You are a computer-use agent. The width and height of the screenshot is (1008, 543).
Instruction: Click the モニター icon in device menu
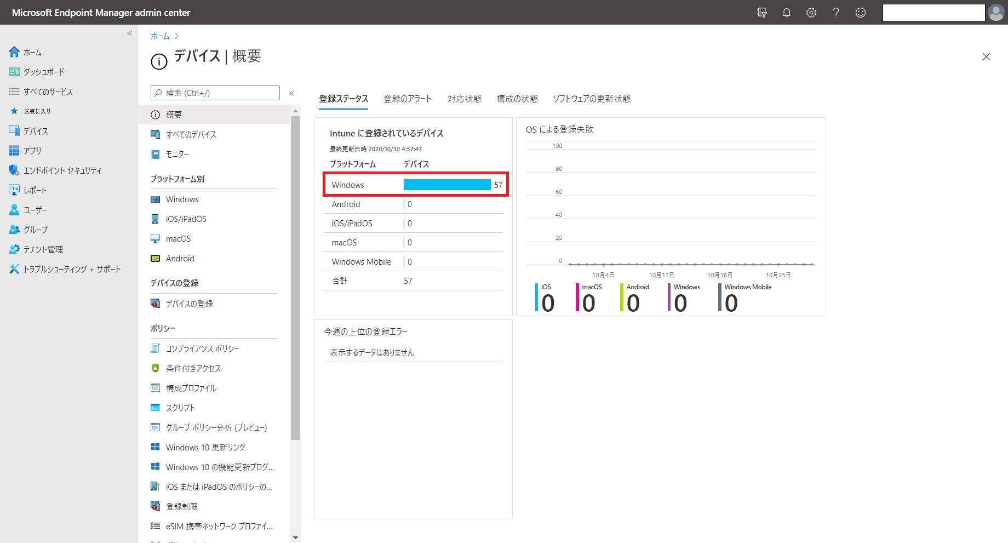[156, 154]
